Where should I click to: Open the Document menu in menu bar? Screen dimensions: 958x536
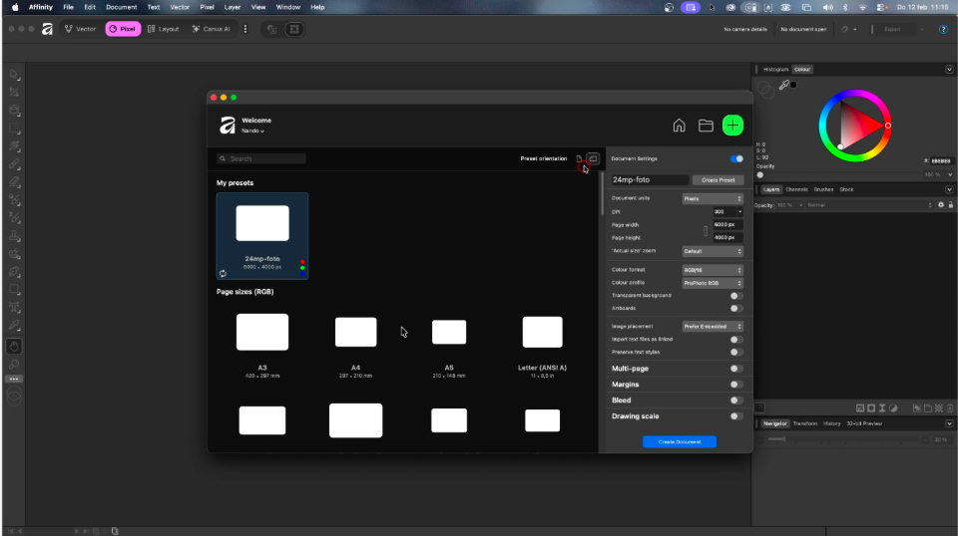[122, 7]
